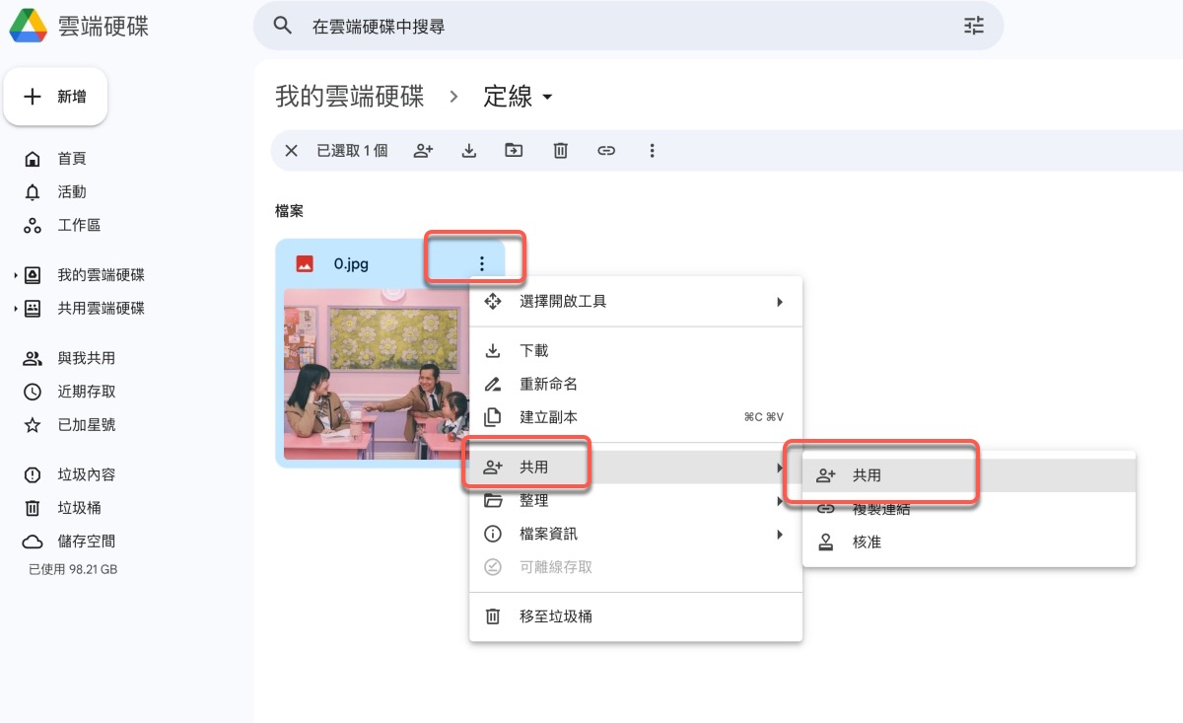Click the copy link toolbar icon
Viewport: 1183px width, 723px height.
pyautogui.click(x=606, y=151)
